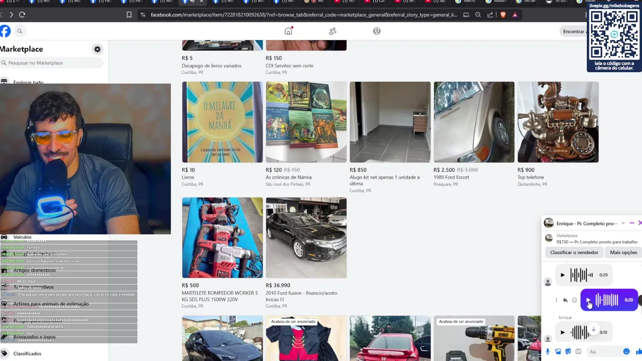Screen dimensions: 642x361
Task: Open the Marketplace settings gear
Action: pos(97,49)
